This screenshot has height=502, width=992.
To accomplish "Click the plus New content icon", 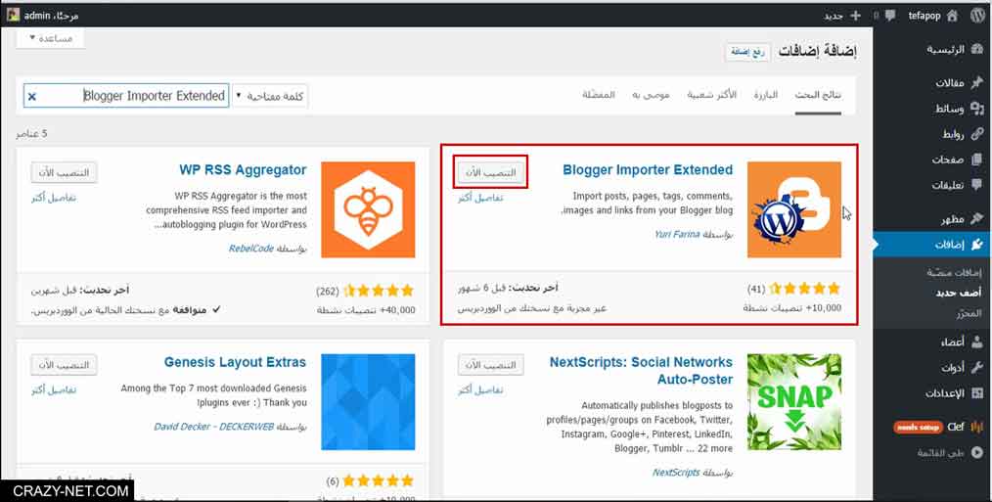I will pos(855,16).
